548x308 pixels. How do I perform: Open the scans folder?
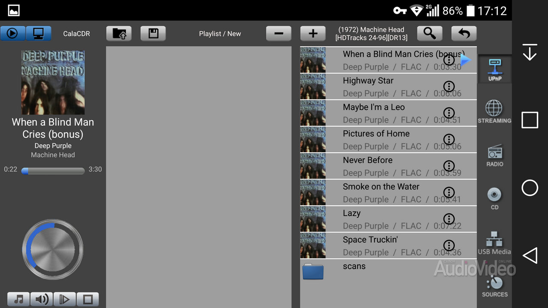[388, 272]
